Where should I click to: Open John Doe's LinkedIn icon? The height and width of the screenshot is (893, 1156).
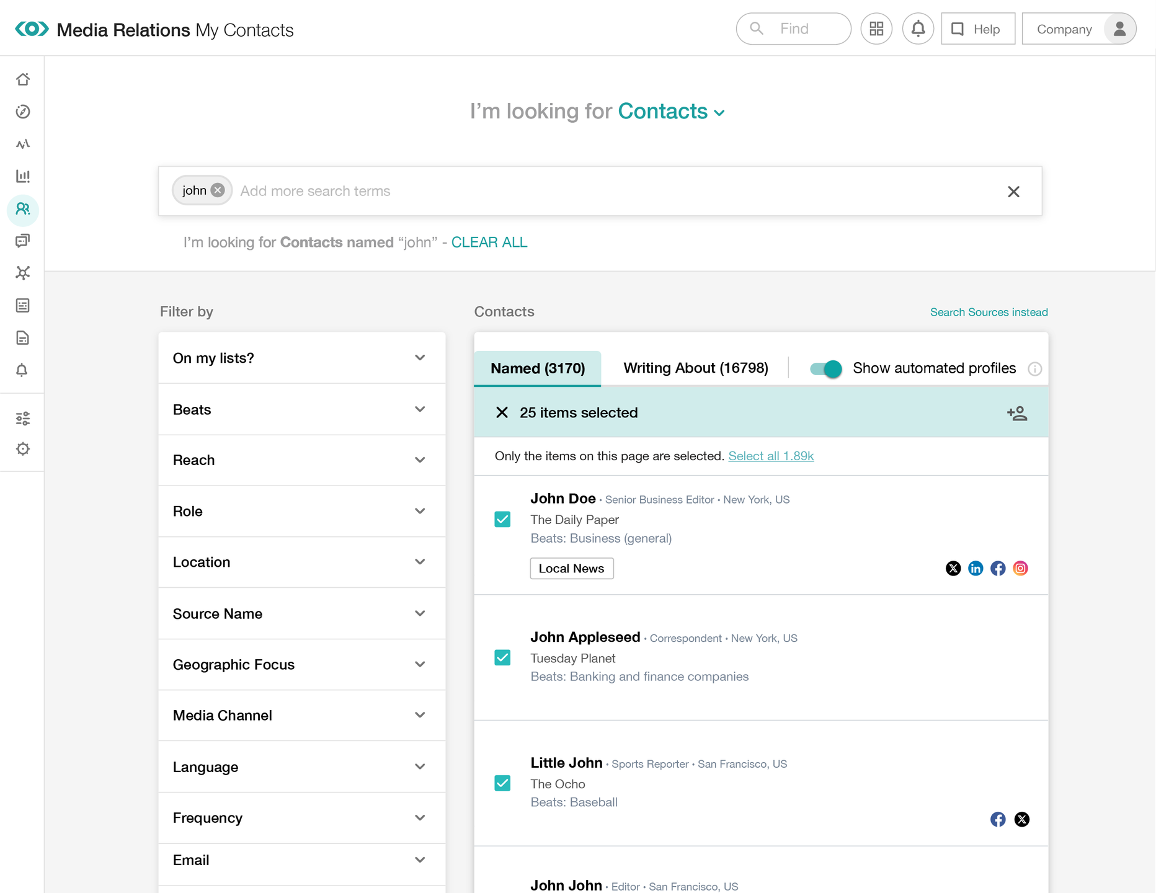(976, 568)
